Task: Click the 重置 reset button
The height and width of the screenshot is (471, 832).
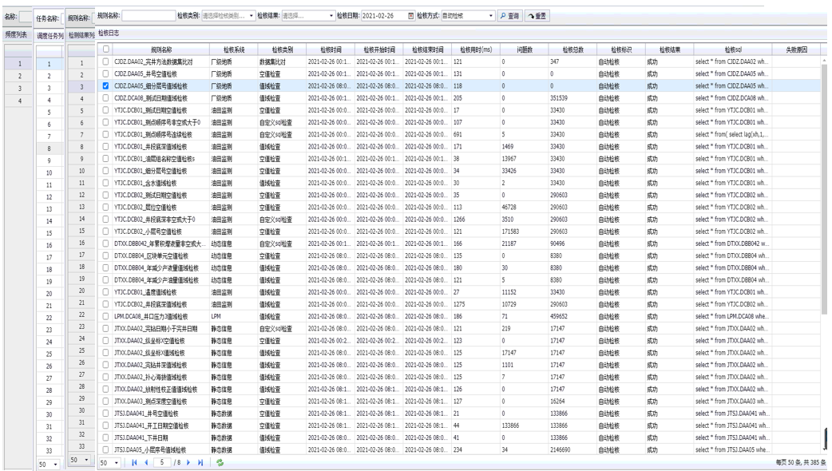Action: (x=537, y=16)
